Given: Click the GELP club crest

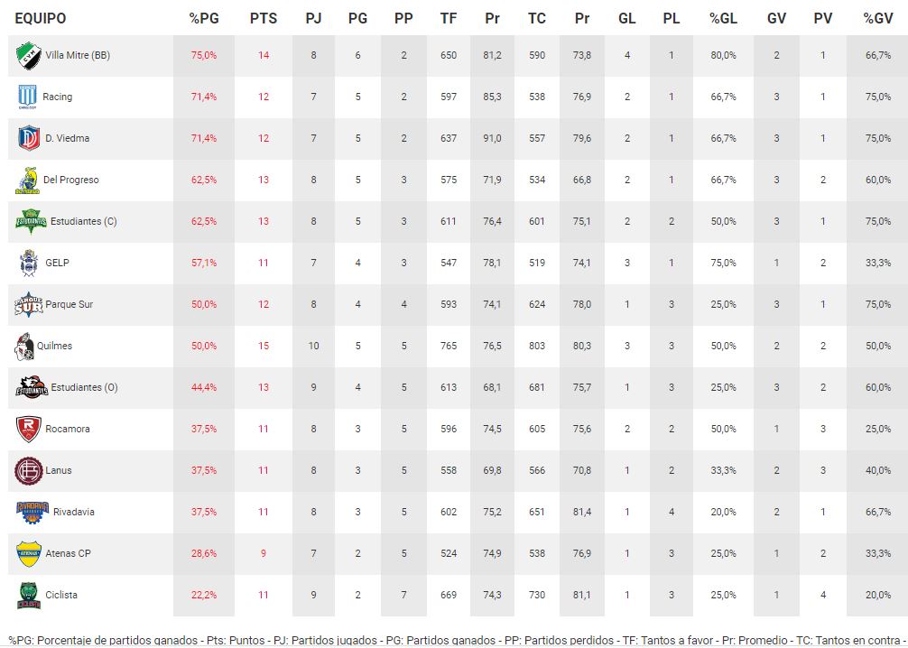Looking at the screenshot, I should (28, 263).
